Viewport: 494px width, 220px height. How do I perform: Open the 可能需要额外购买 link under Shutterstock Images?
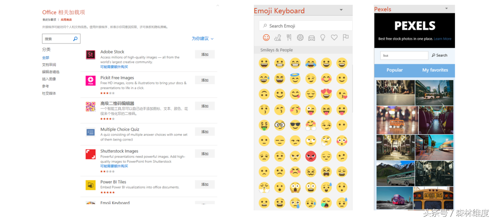coord(114,166)
